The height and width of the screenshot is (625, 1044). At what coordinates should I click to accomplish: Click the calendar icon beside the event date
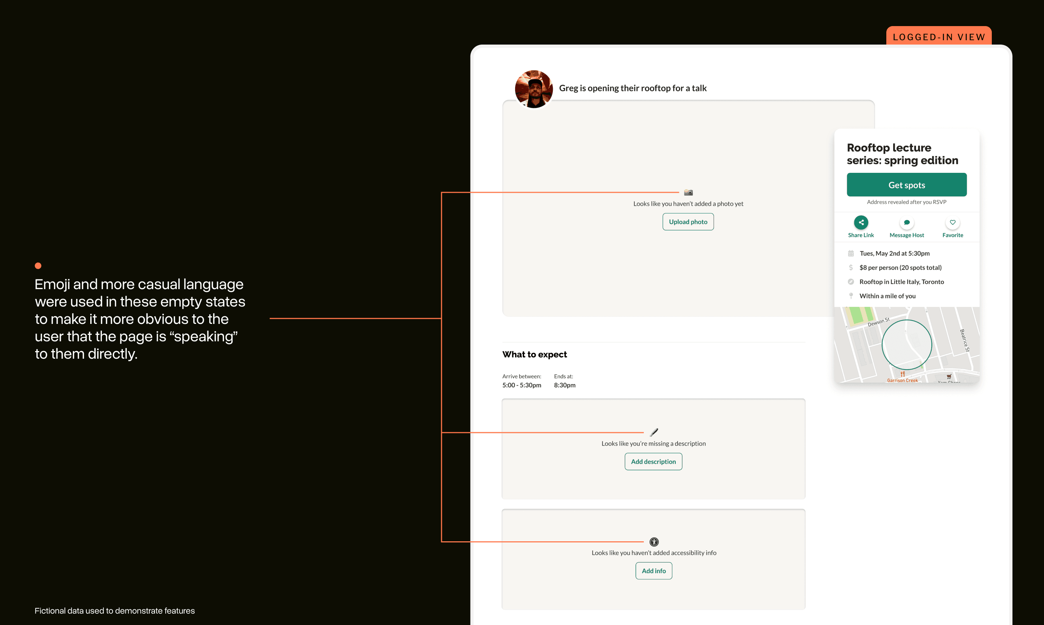click(x=852, y=253)
